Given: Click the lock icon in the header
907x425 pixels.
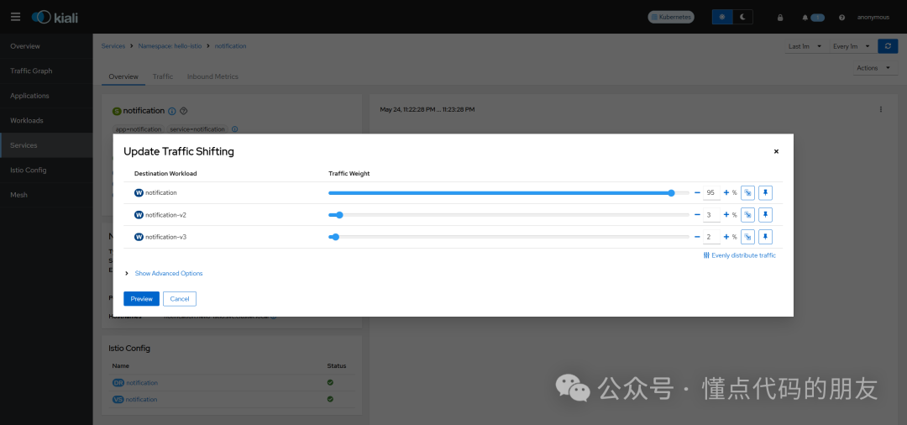Looking at the screenshot, I should point(780,18).
